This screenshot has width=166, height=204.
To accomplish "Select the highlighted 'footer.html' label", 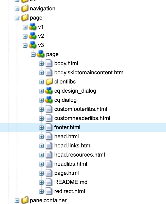I will pyautogui.click(x=67, y=127).
